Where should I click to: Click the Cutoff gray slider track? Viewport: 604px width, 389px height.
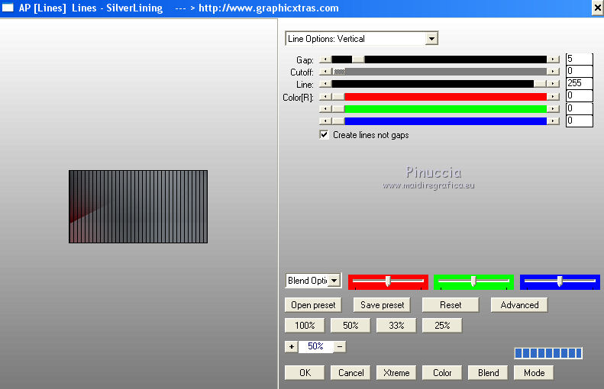coord(439,72)
